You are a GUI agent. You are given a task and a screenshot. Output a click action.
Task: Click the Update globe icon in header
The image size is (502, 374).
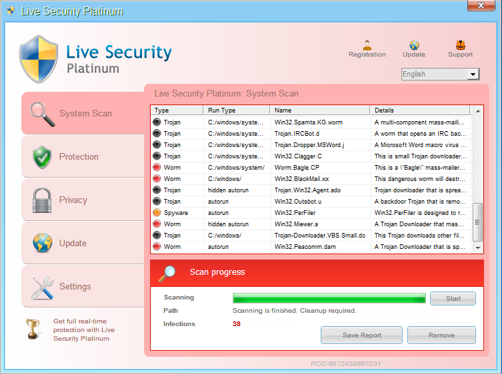coord(414,45)
